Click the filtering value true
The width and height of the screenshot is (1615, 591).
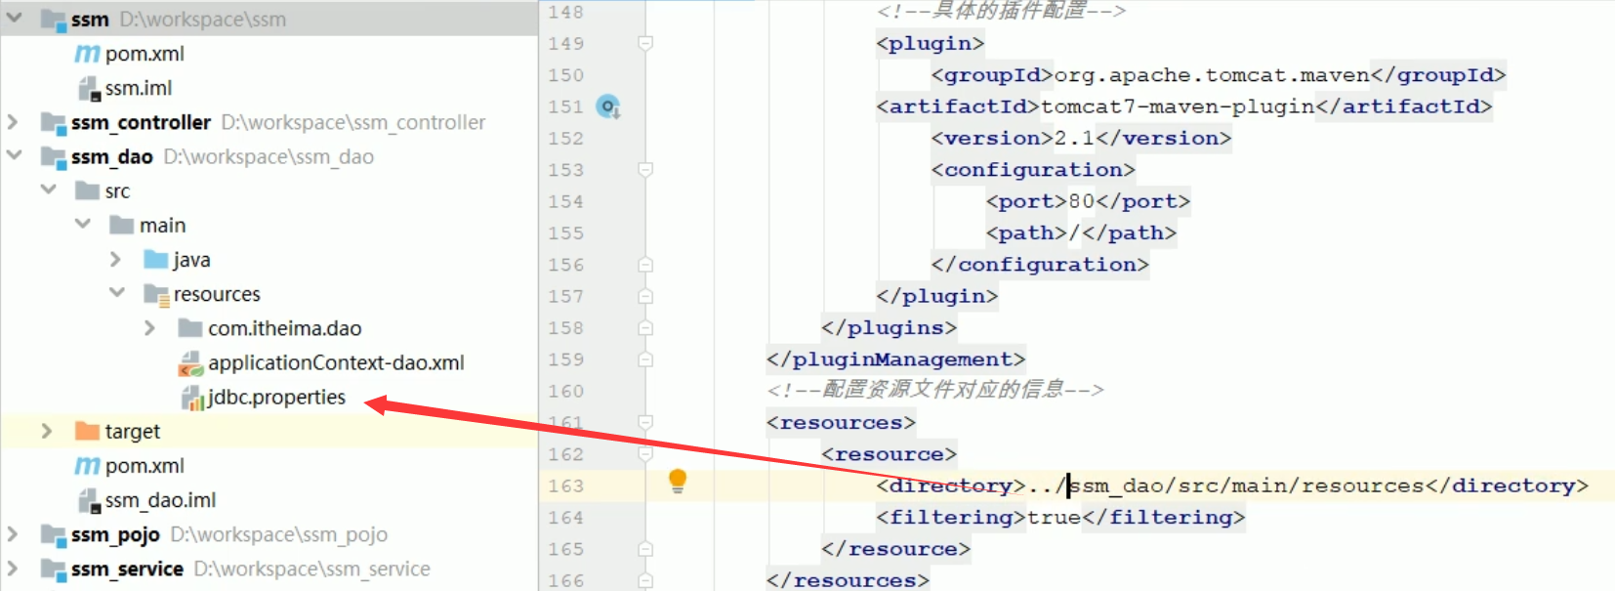[1055, 517]
